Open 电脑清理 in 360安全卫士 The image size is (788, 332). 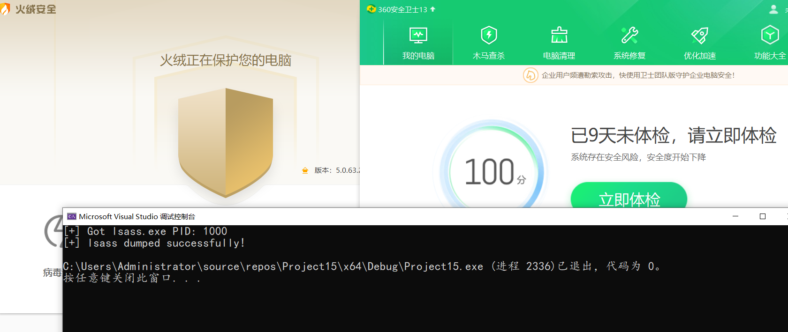[559, 44]
